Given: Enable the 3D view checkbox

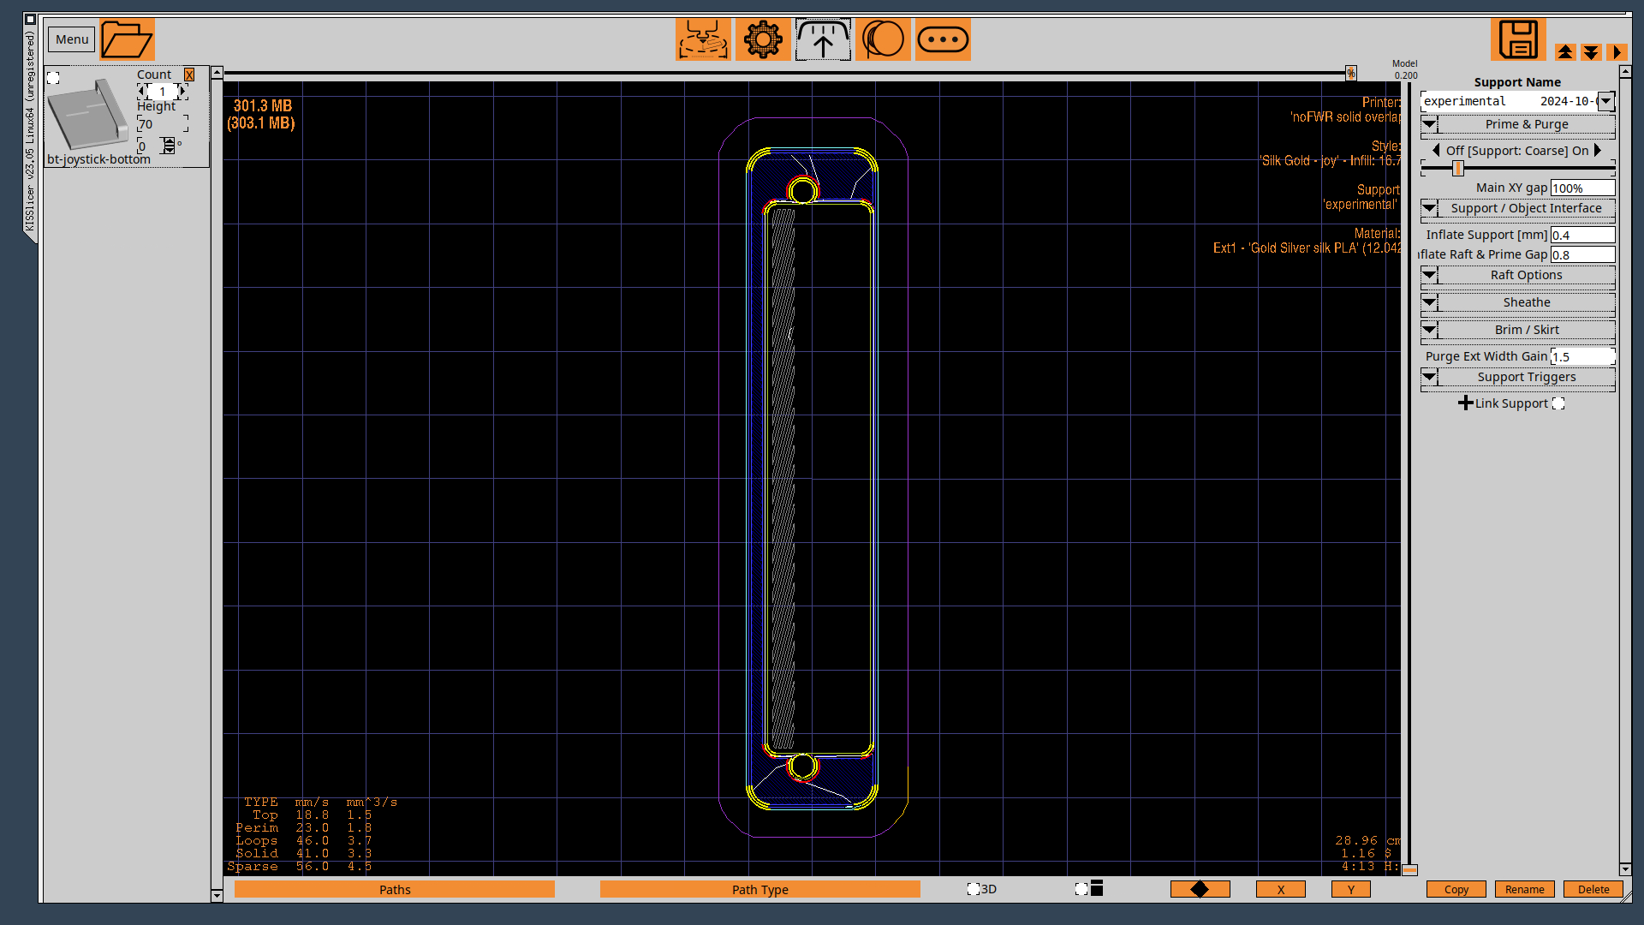Looking at the screenshot, I should click(x=974, y=889).
